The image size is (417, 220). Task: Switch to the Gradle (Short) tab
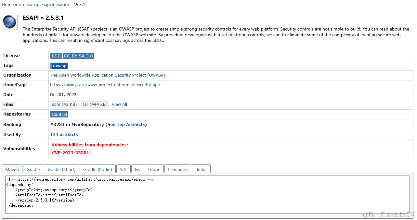point(61,169)
